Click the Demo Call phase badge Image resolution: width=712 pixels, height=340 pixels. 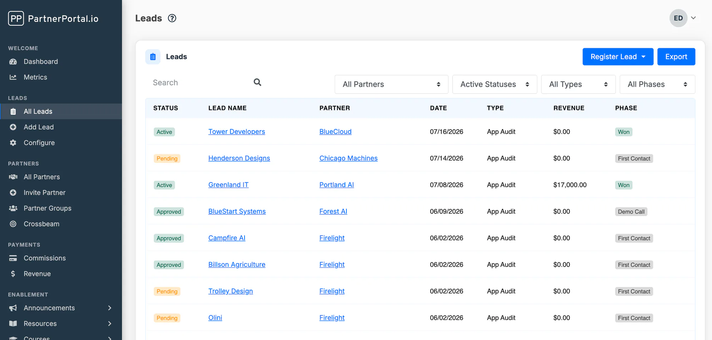pos(631,212)
